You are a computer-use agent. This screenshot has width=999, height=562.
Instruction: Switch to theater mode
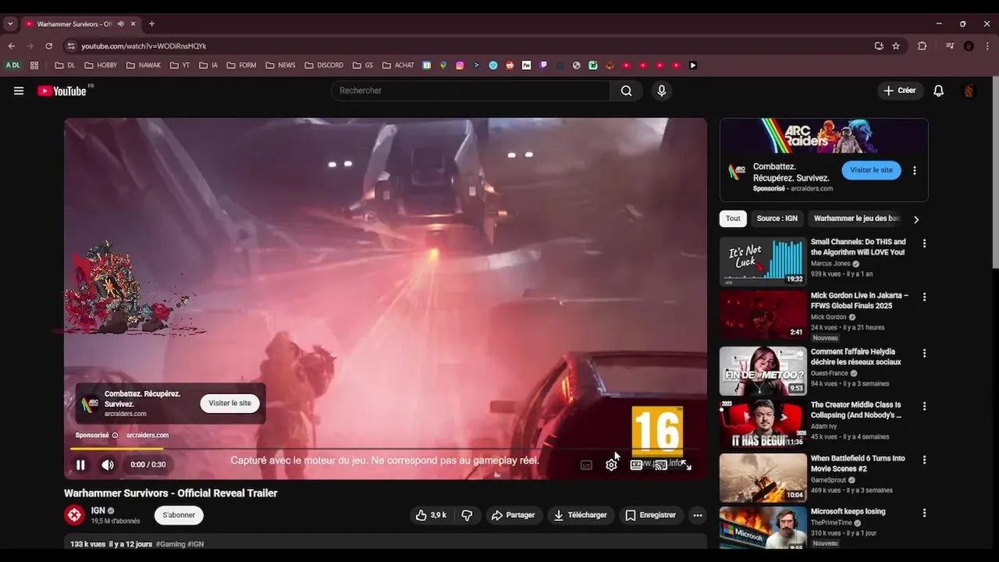636,464
